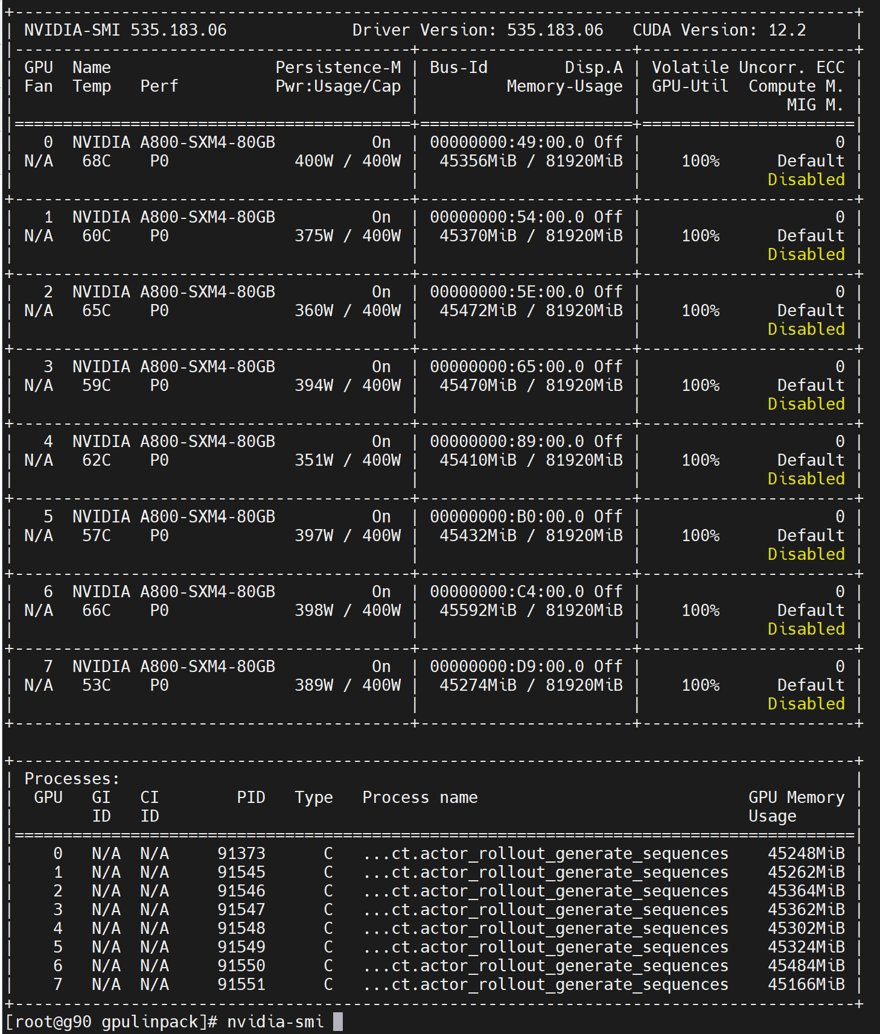Click the 45364MiB process memory value
The width and height of the screenshot is (880, 1034).
(806, 891)
